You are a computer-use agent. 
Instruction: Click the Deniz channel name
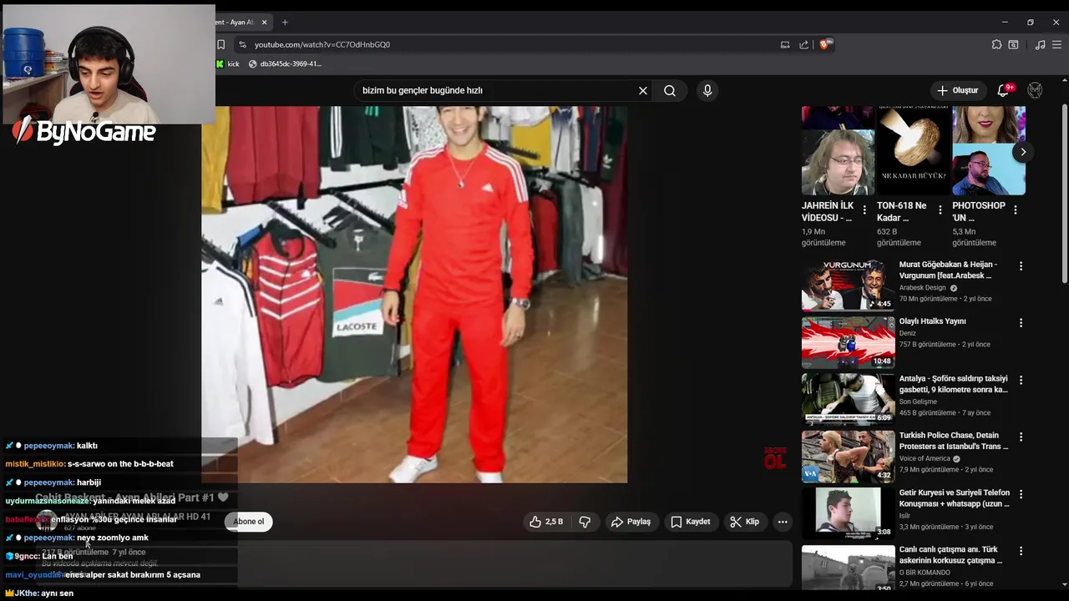(907, 333)
